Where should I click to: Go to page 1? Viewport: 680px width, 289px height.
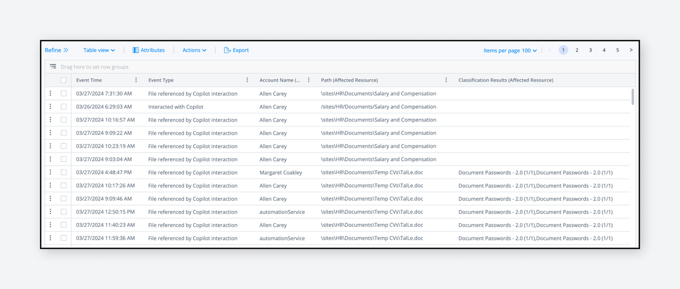coord(563,50)
